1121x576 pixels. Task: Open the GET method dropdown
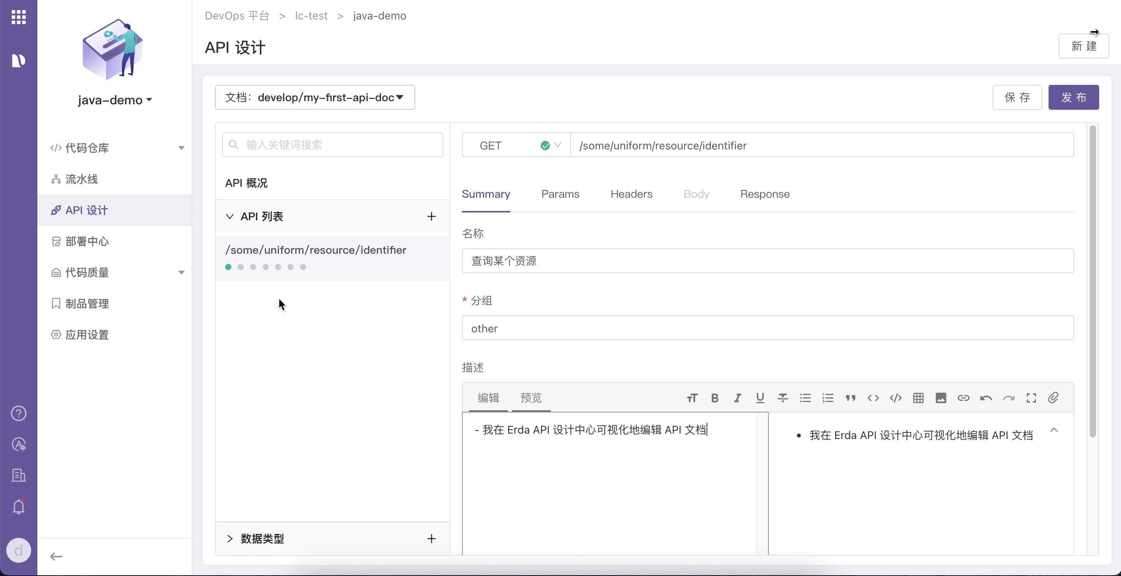click(516, 145)
